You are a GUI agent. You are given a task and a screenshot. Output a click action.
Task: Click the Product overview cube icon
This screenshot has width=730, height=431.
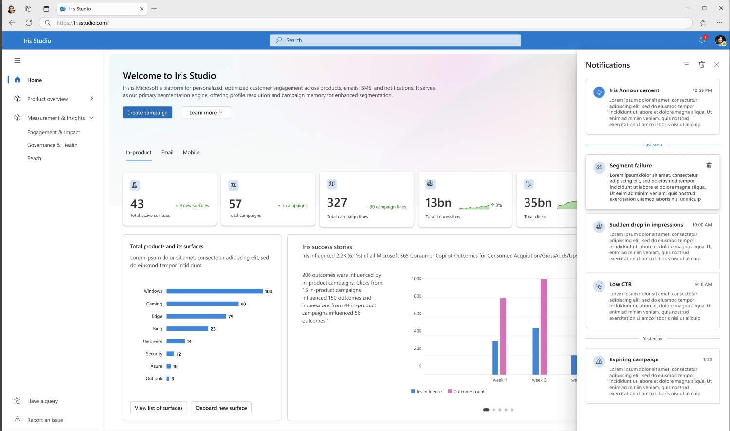click(x=18, y=99)
